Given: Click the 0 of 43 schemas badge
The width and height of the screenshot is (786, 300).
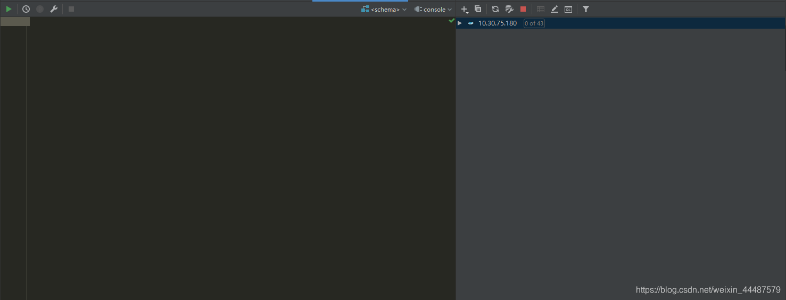Looking at the screenshot, I should coord(534,23).
